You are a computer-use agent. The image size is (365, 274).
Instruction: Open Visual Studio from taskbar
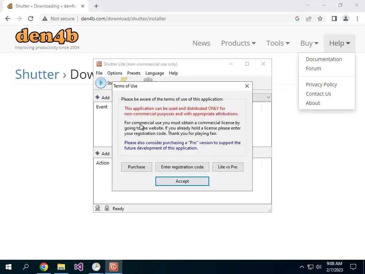coord(79,267)
